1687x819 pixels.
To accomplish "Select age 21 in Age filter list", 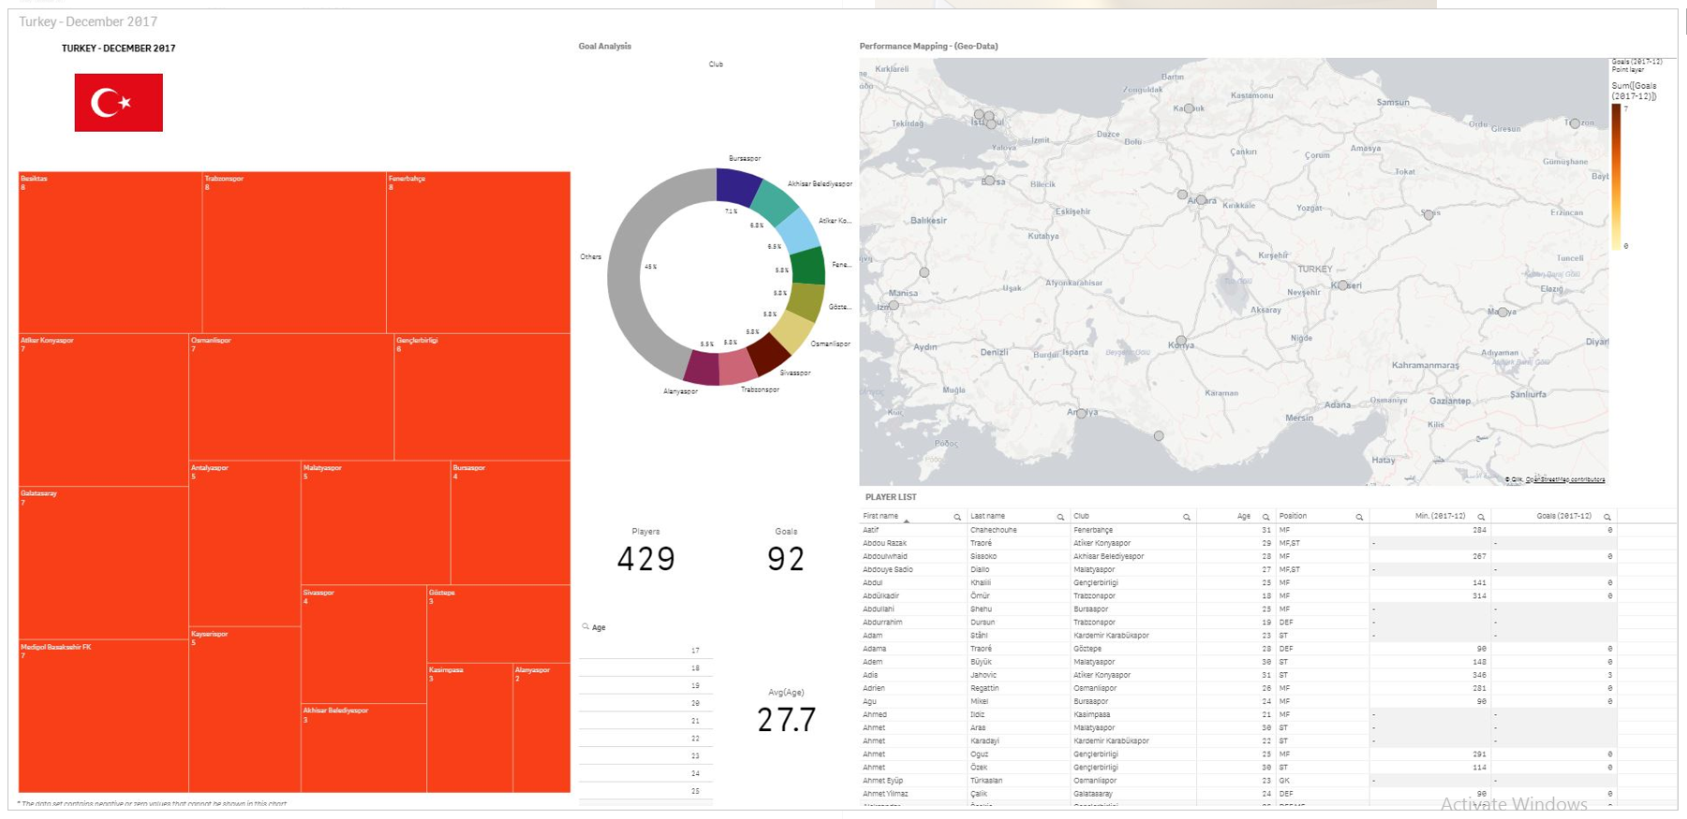I will (646, 721).
